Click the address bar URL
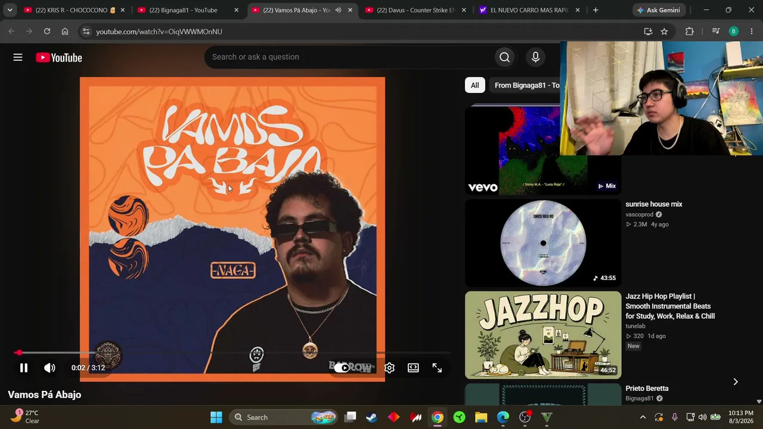The width and height of the screenshot is (763, 429). [159, 32]
